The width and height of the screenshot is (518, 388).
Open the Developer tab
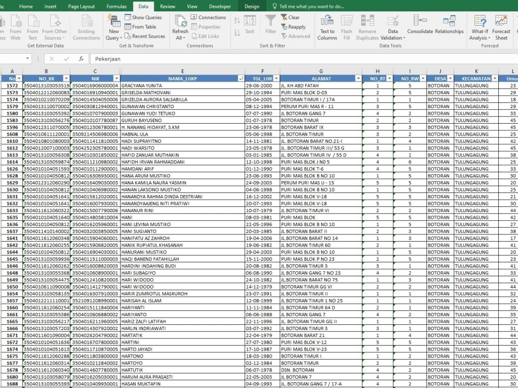(x=220, y=6)
